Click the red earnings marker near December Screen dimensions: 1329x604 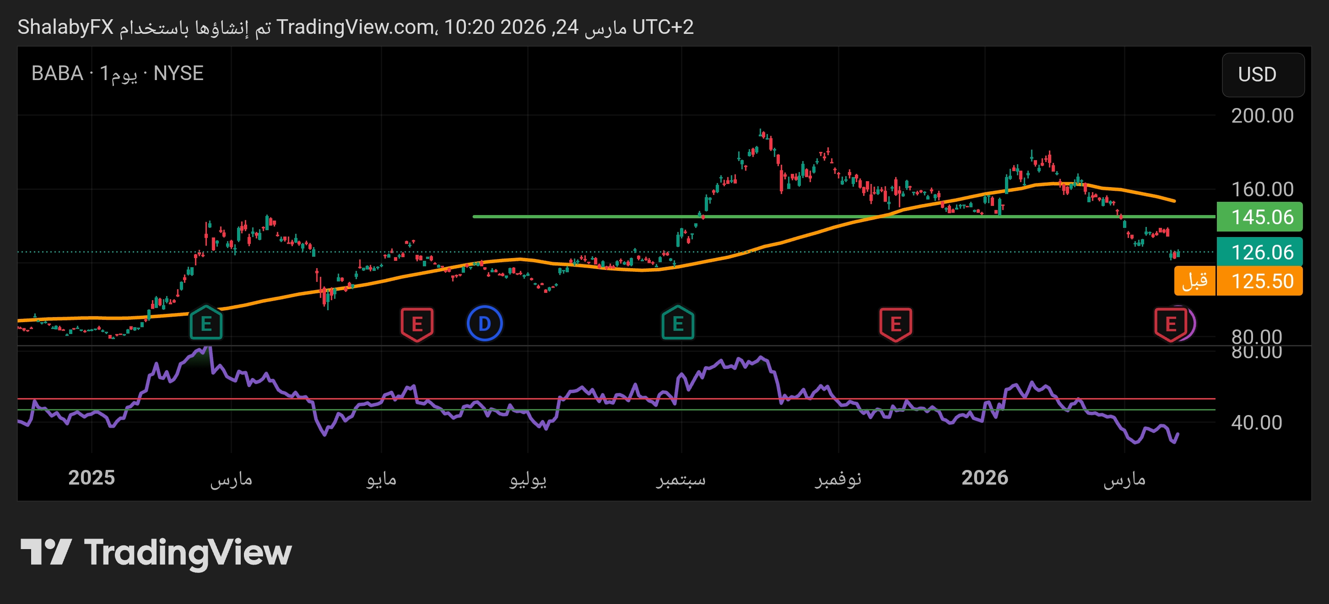pyautogui.click(x=896, y=324)
